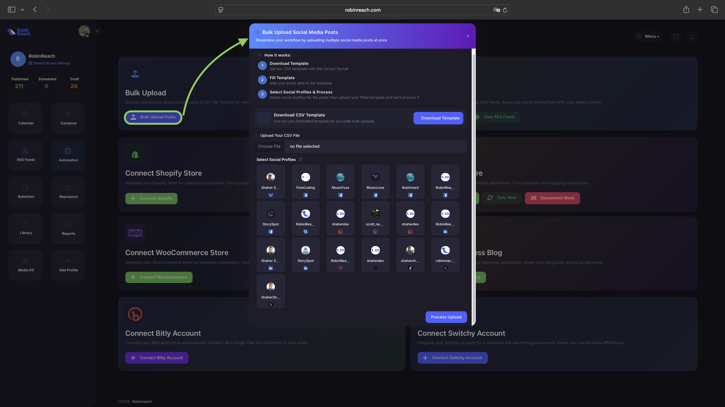
Task: Click the Choose File upload field
Action: [269, 146]
